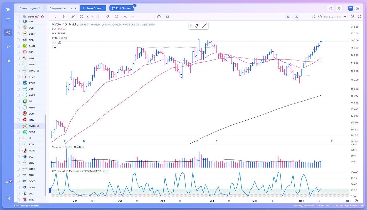Click the red E earnings marker
The image size is (367, 210).
click(x=332, y=141)
